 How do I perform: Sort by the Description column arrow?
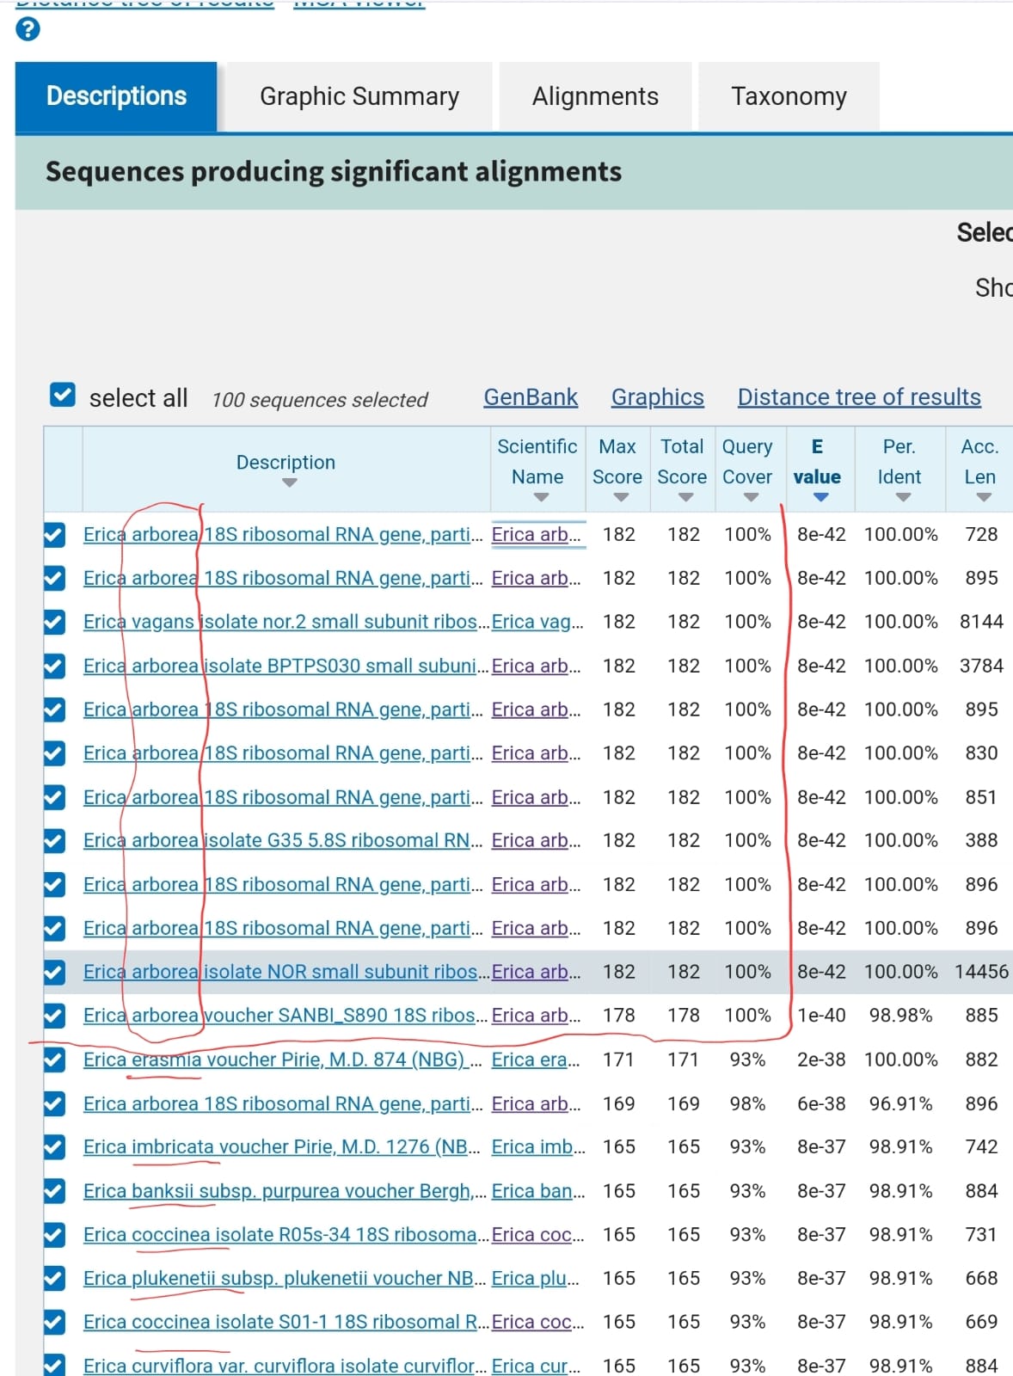289,483
